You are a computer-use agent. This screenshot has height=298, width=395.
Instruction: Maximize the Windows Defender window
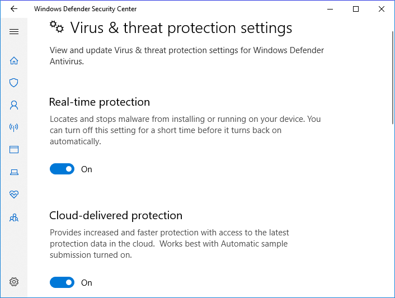pos(356,9)
